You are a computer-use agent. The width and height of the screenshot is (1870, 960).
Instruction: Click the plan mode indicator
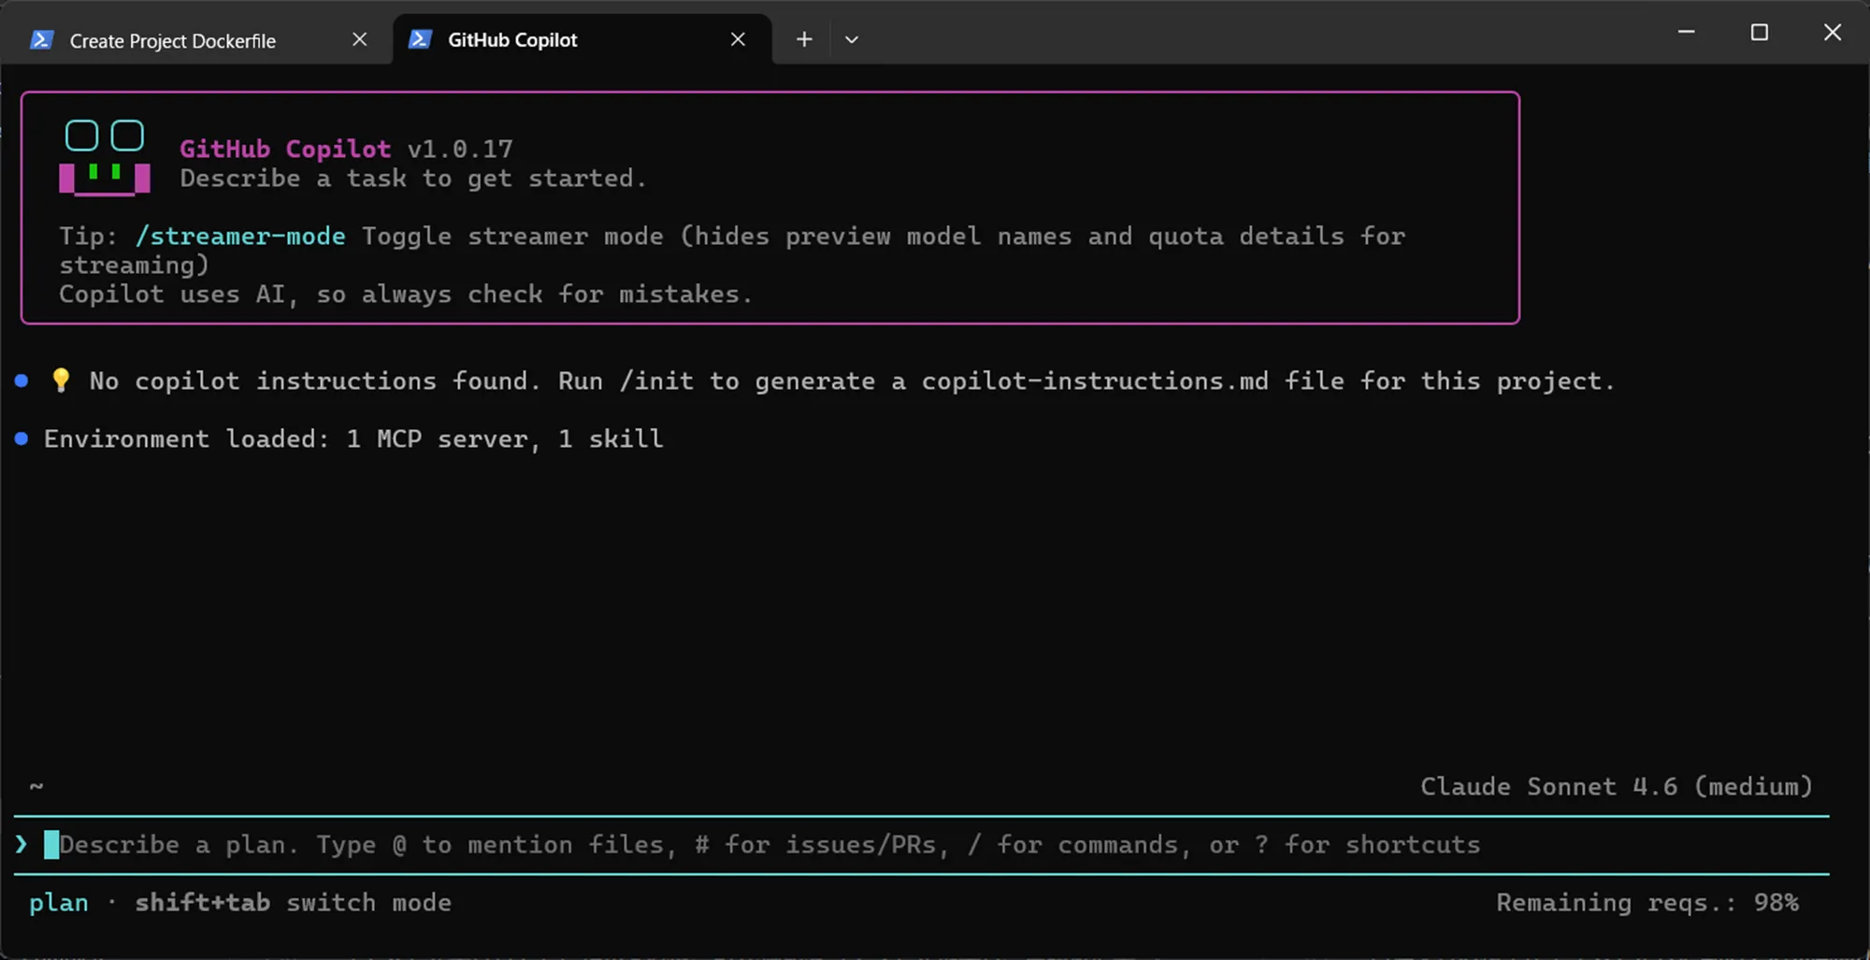click(59, 903)
